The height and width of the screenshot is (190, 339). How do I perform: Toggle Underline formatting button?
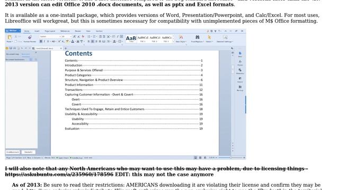point(48,41)
